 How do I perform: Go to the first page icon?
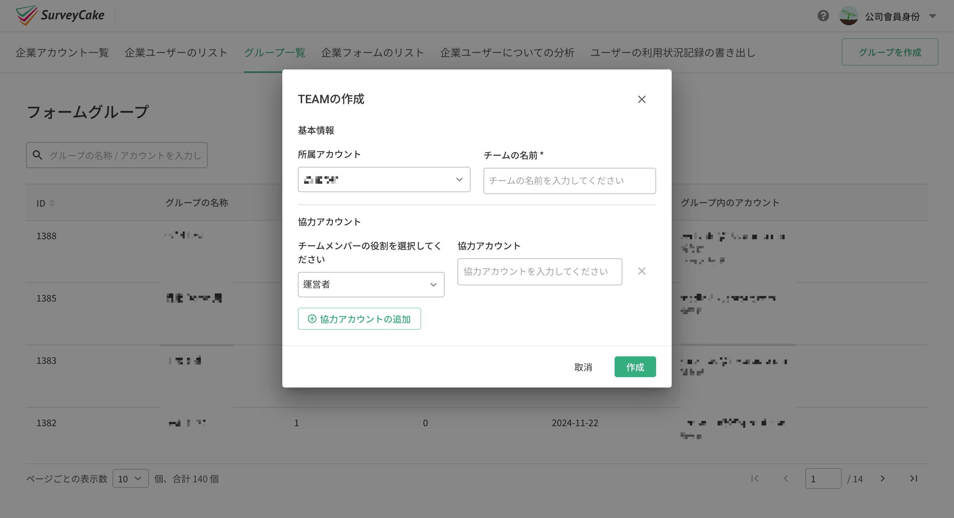coord(754,478)
